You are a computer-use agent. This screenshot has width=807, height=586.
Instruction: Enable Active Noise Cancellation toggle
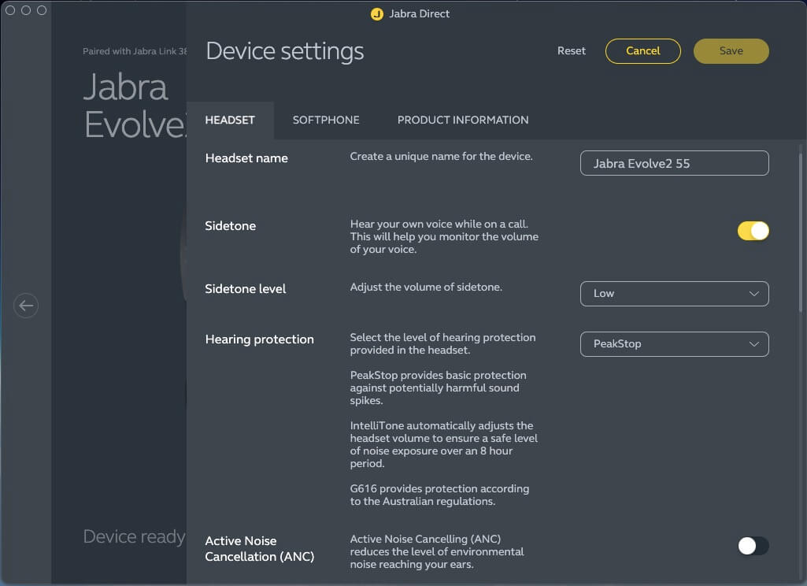pos(753,546)
